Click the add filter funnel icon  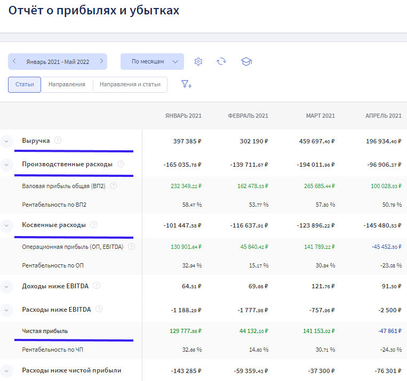(x=186, y=84)
